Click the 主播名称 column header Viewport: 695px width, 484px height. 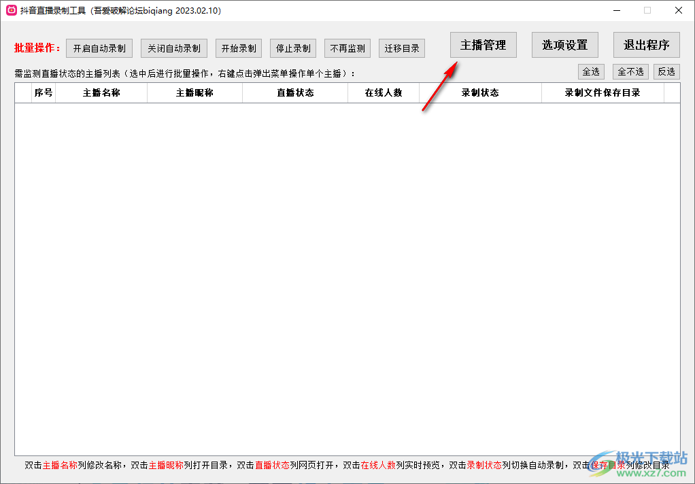coord(101,93)
